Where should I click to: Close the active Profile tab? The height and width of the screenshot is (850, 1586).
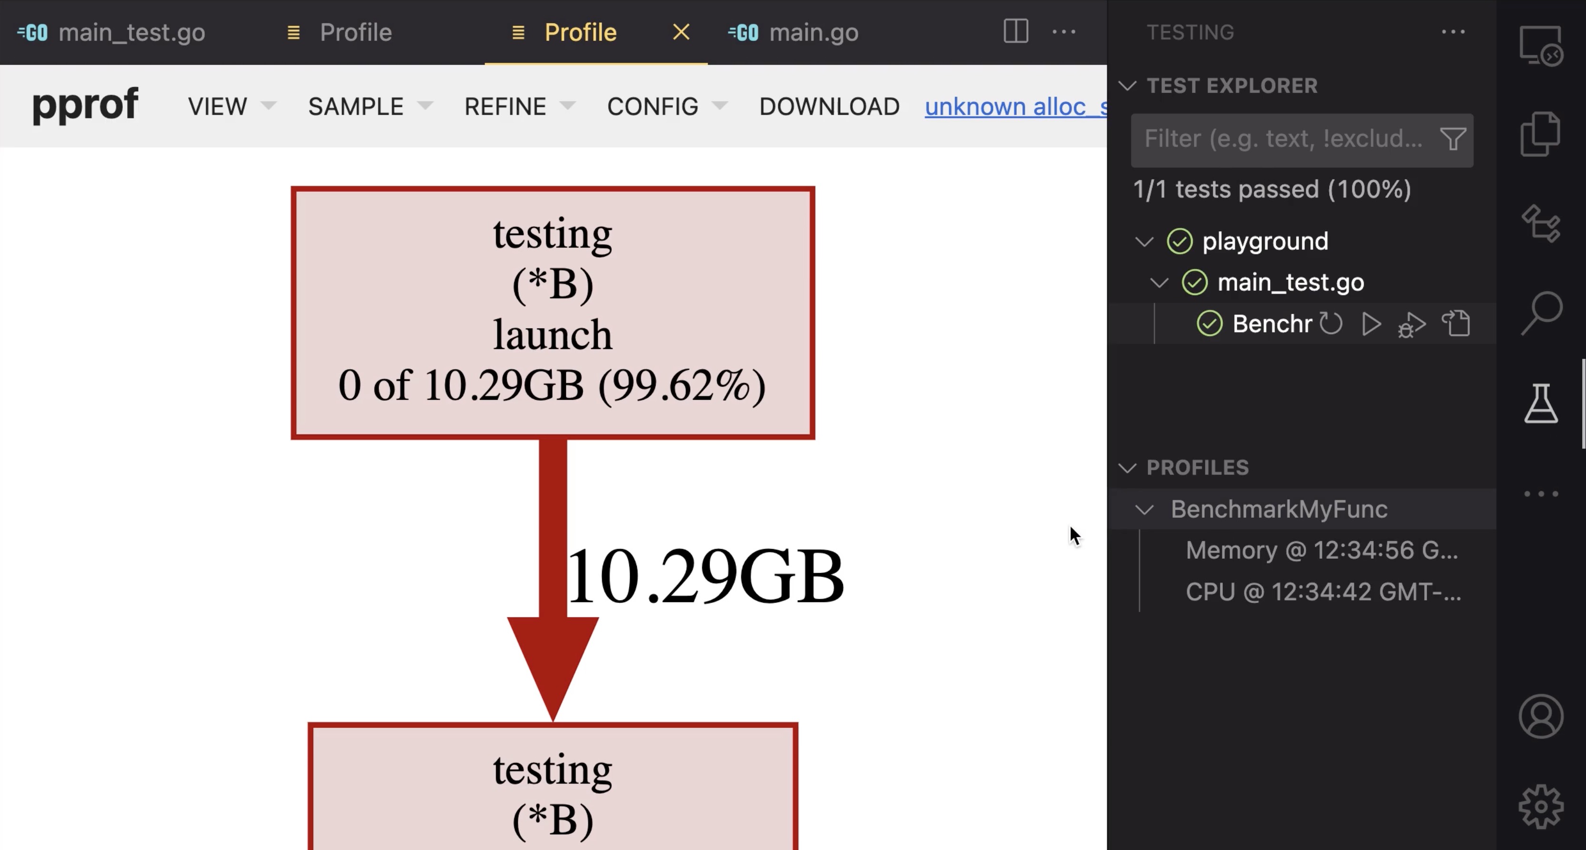[x=681, y=32]
